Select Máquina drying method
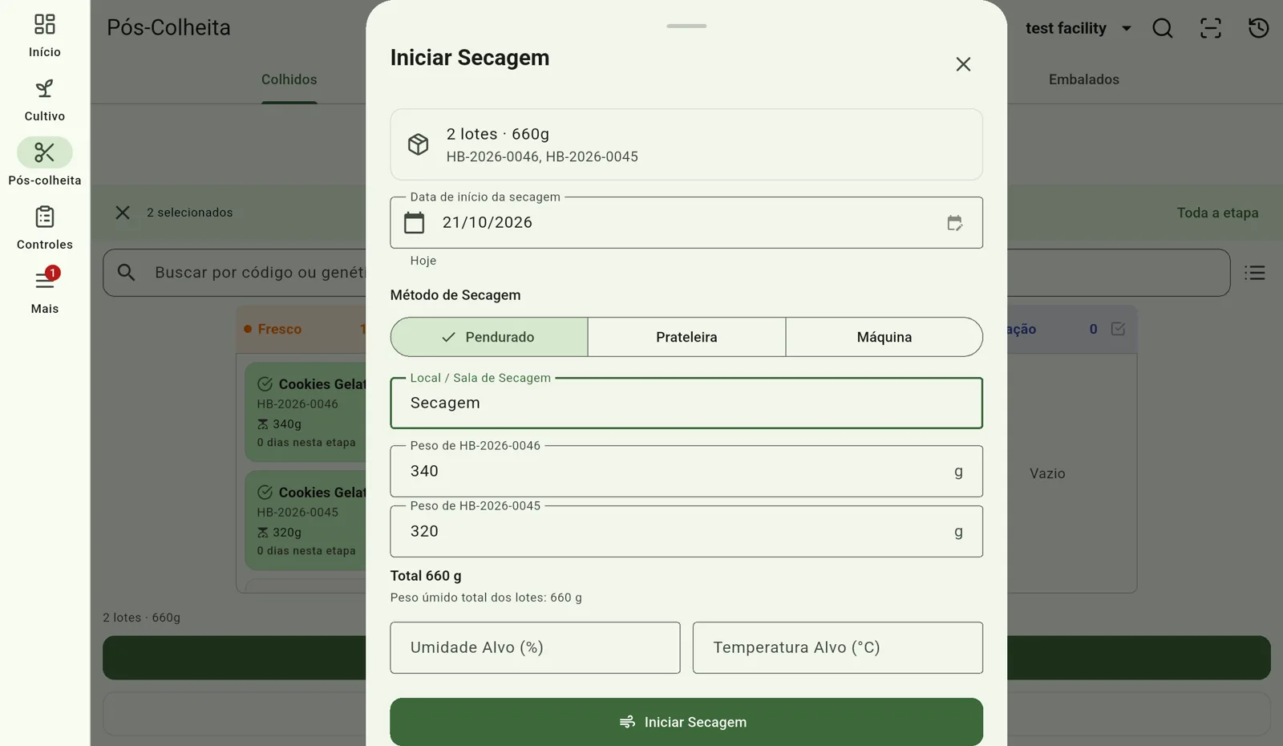This screenshot has height=746, width=1283. point(884,337)
